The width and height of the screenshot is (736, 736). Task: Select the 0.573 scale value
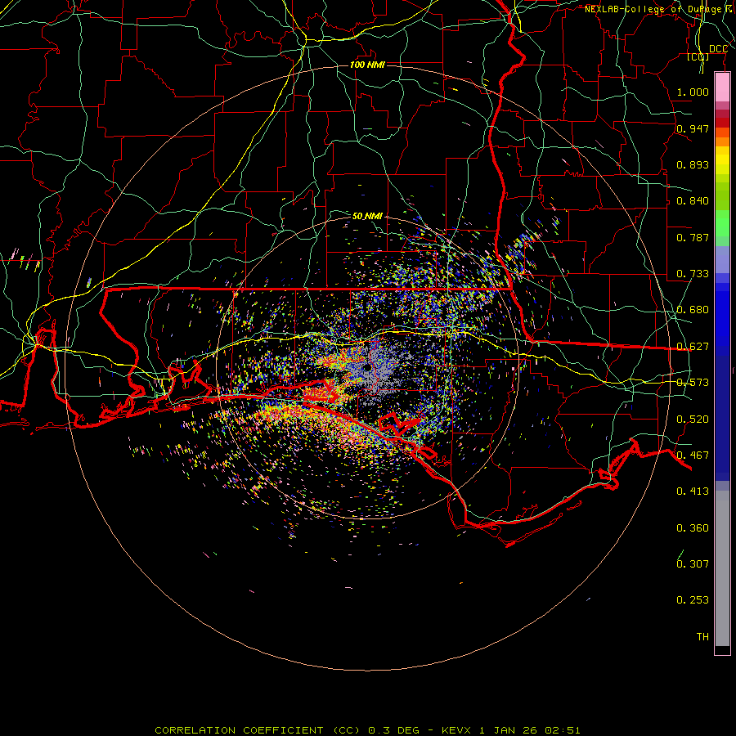693,383
